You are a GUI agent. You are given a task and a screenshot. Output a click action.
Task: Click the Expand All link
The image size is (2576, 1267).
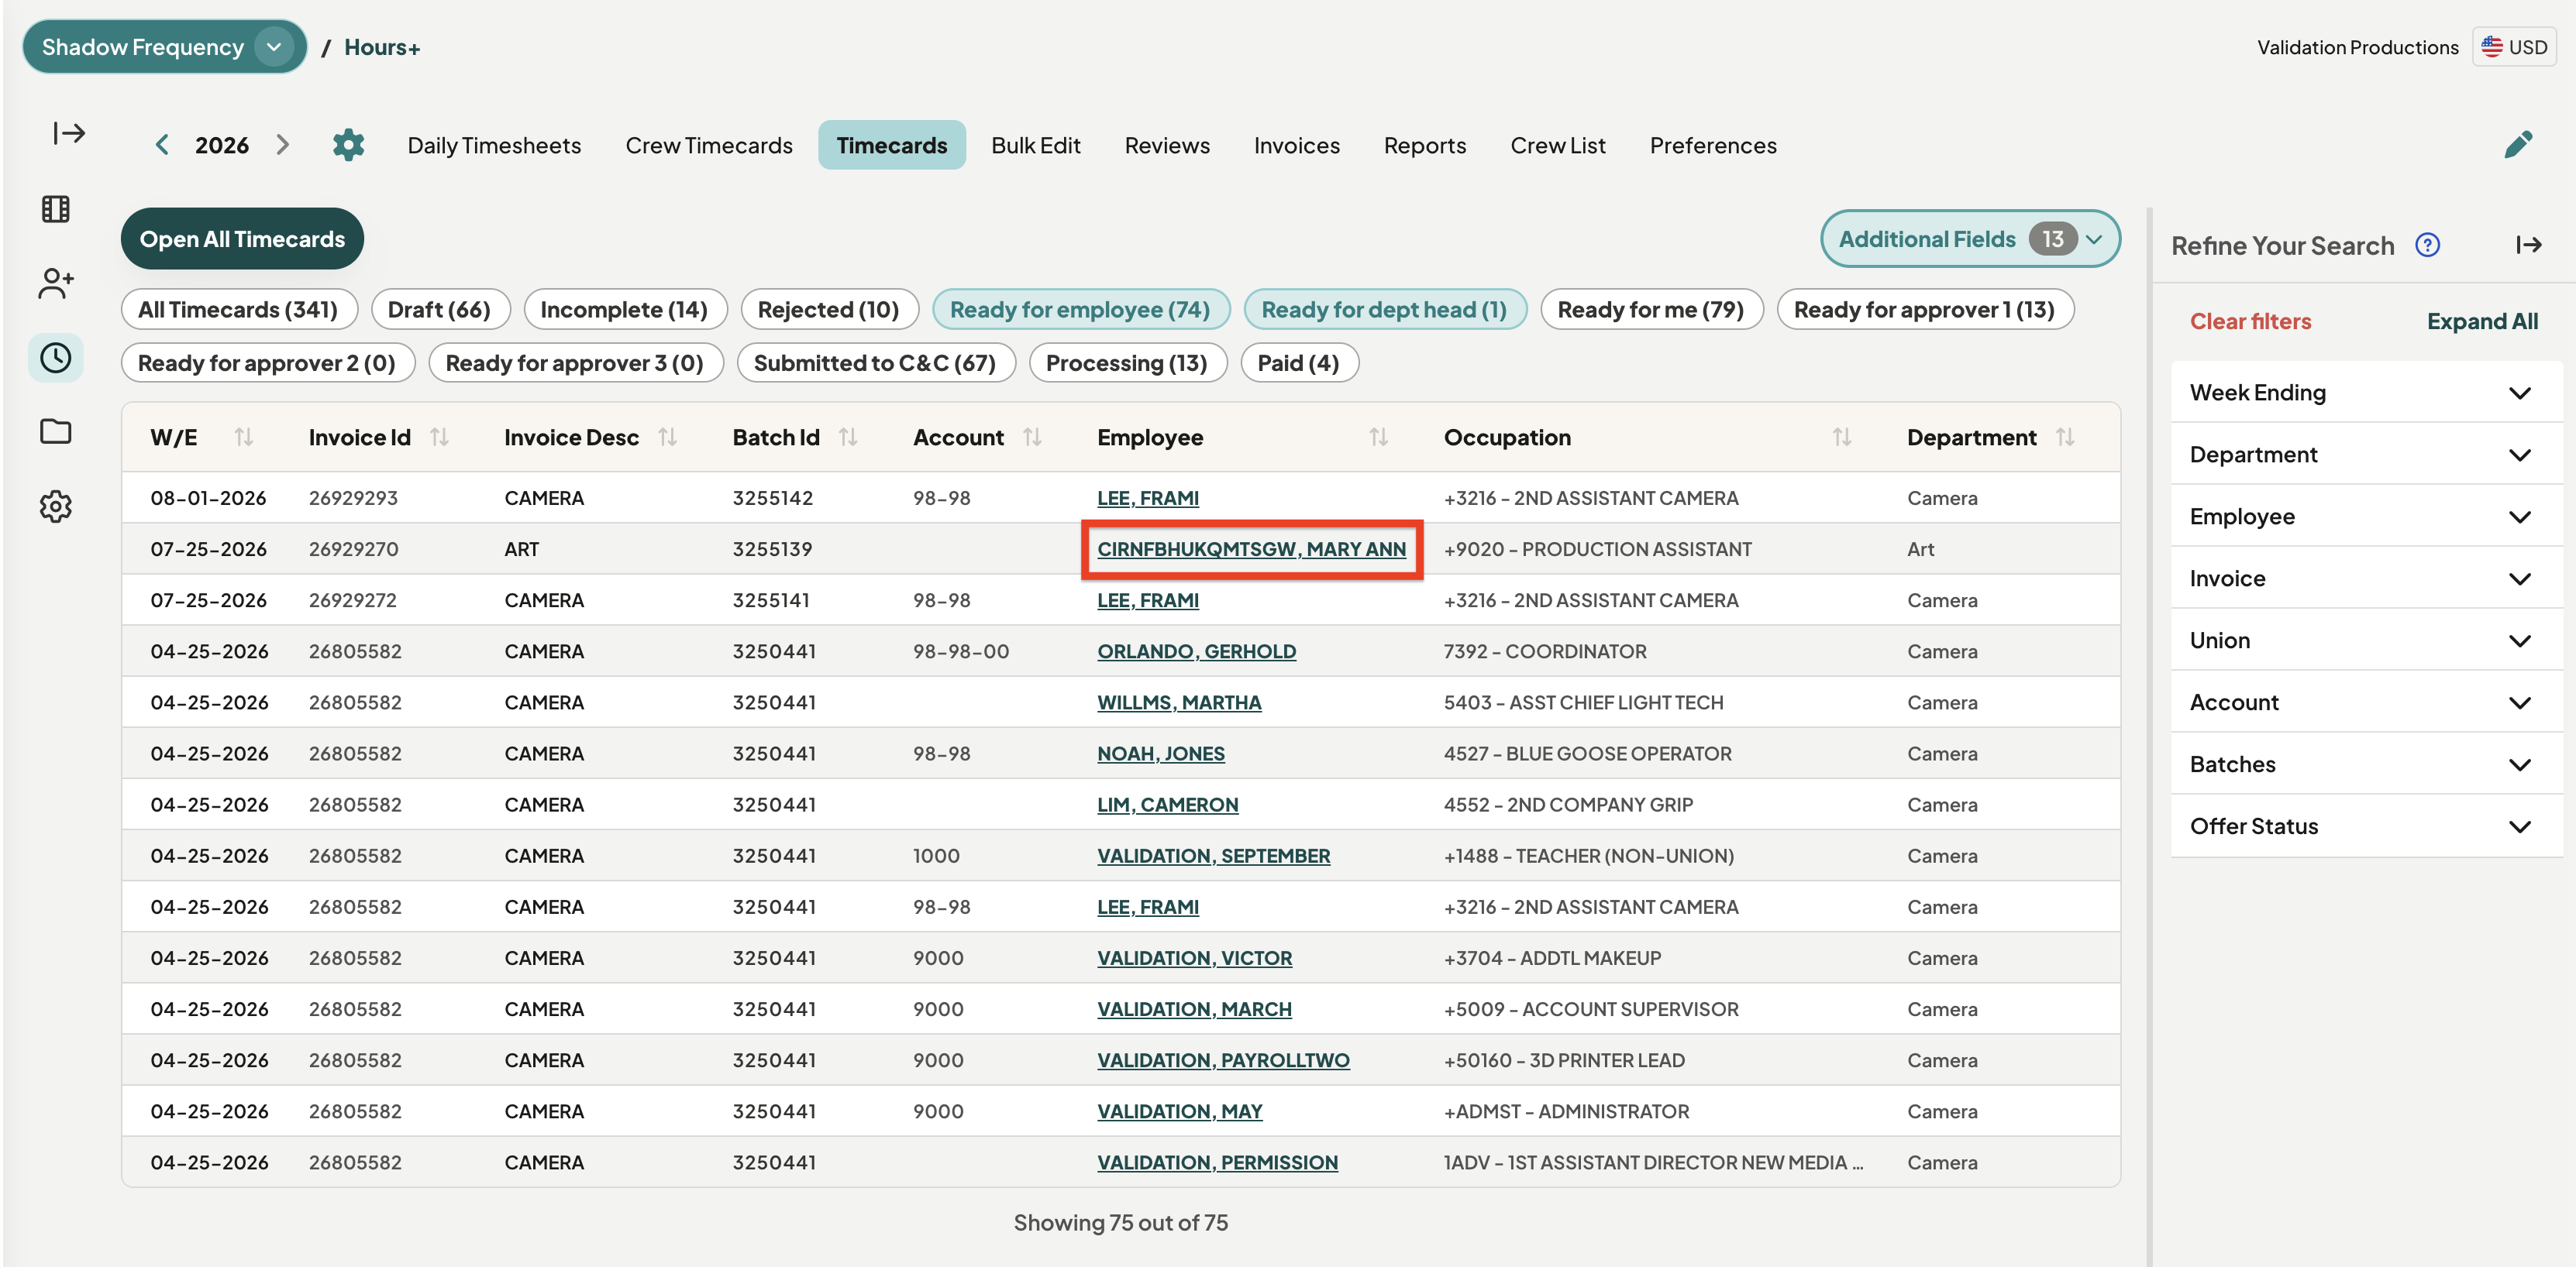pyautogui.click(x=2482, y=321)
